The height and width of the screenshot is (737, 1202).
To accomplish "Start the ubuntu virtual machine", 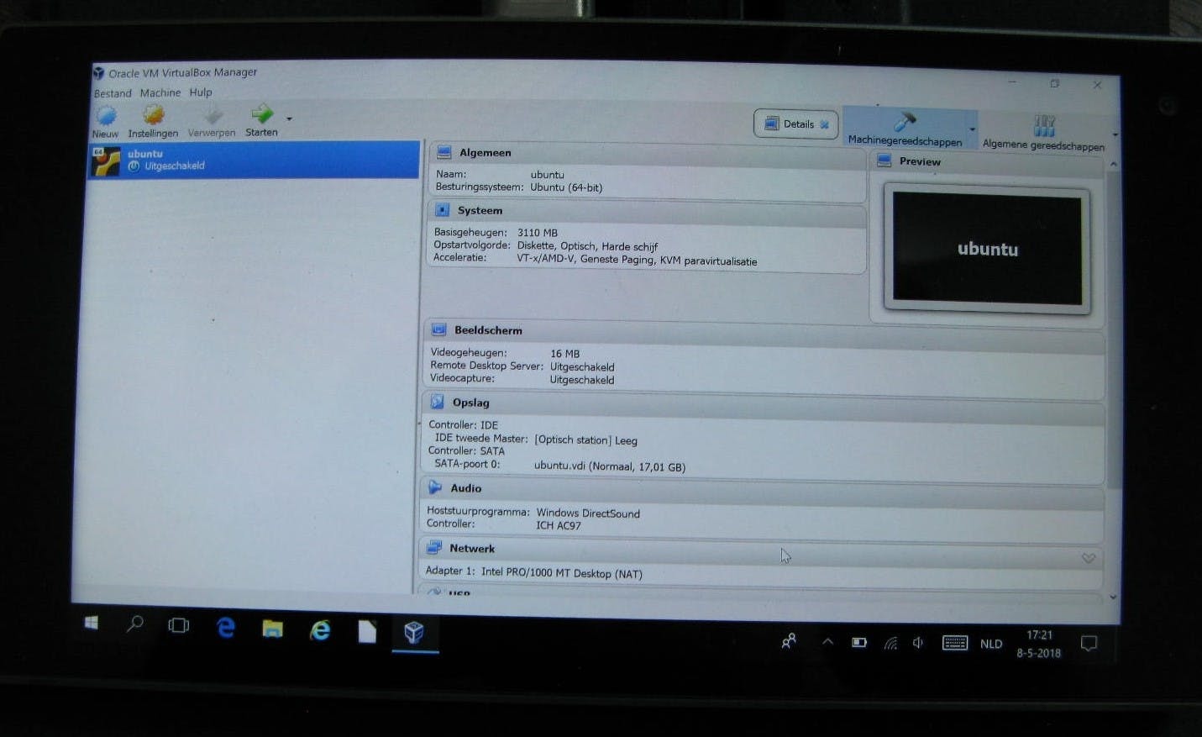I will pyautogui.click(x=260, y=120).
